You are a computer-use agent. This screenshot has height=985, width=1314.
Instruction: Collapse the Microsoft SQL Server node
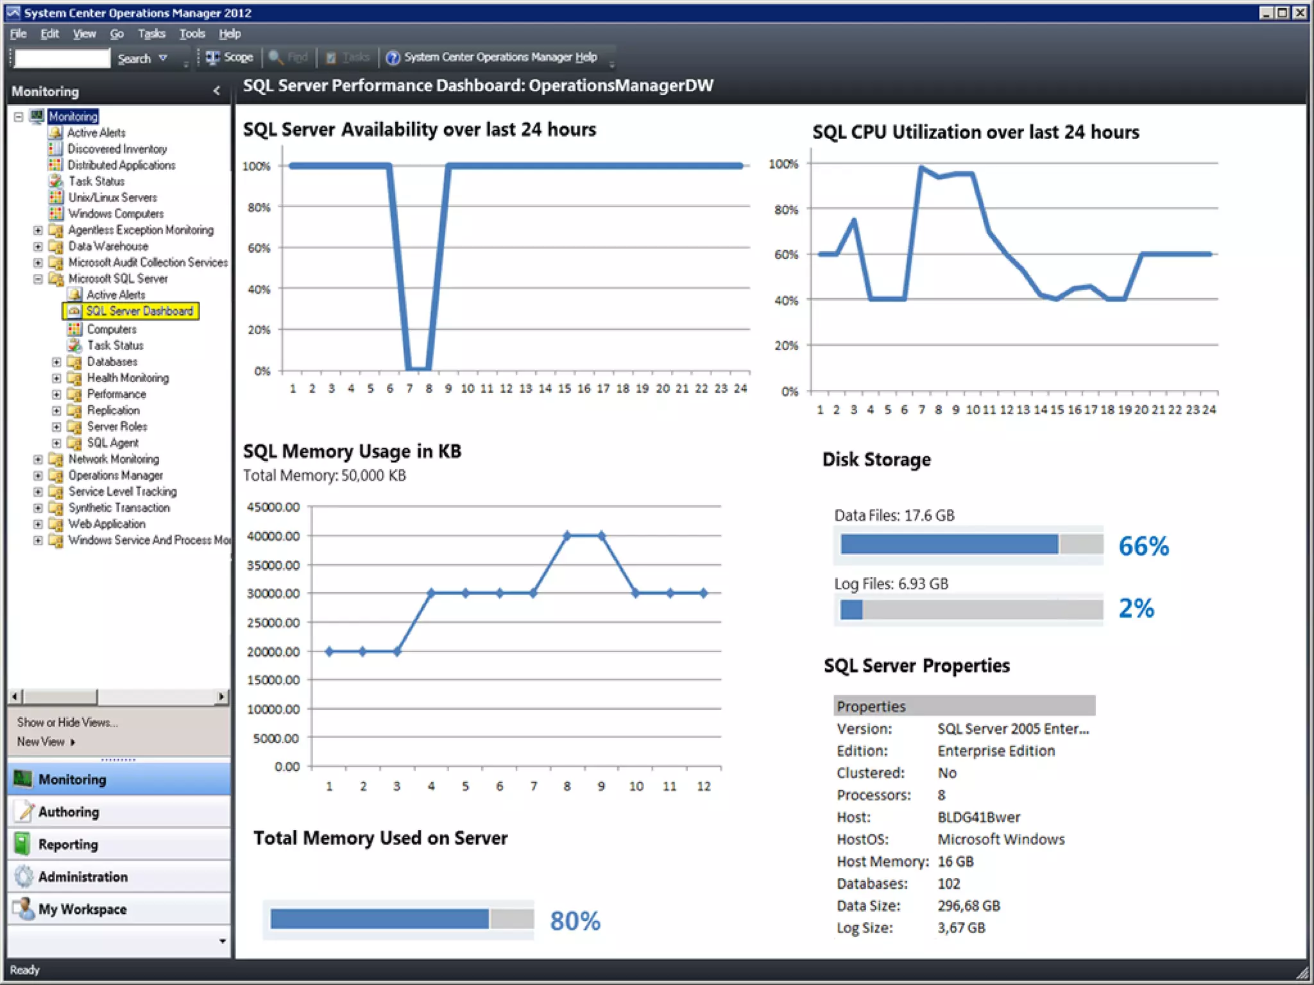(38, 279)
